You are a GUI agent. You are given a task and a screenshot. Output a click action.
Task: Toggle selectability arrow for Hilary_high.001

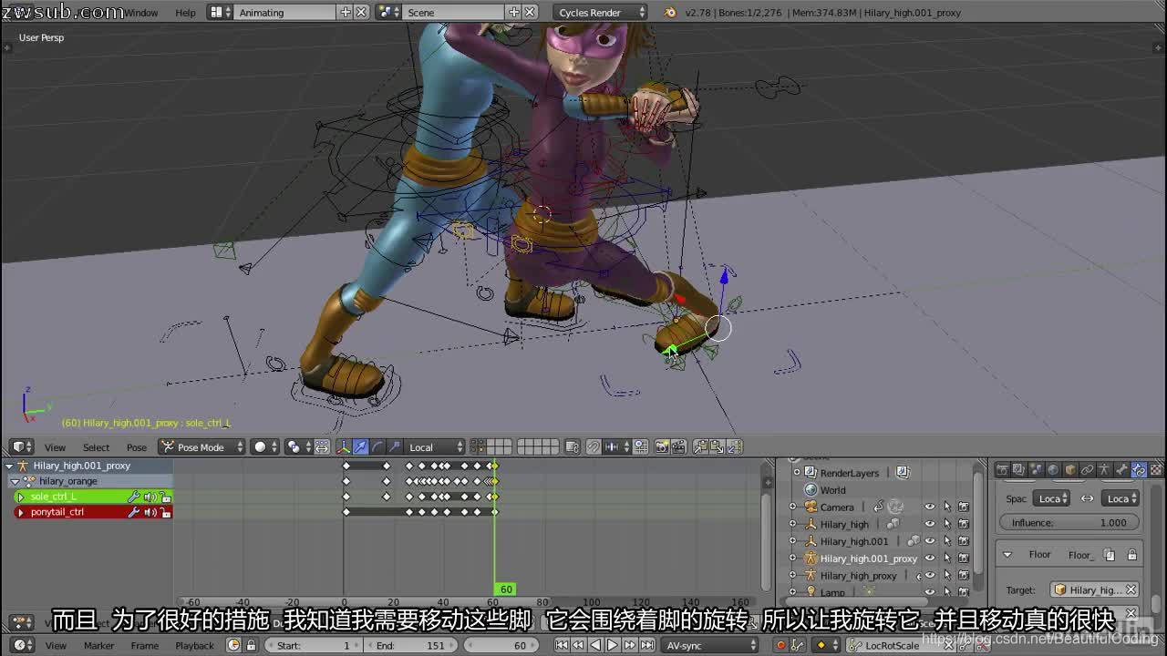(946, 541)
